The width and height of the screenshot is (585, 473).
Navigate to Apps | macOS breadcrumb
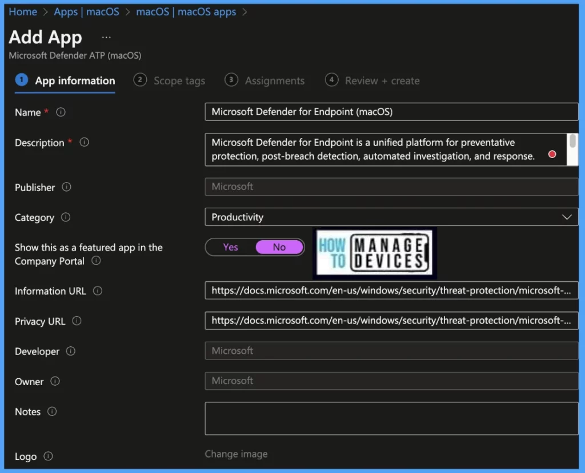pyautogui.click(x=87, y=12)
